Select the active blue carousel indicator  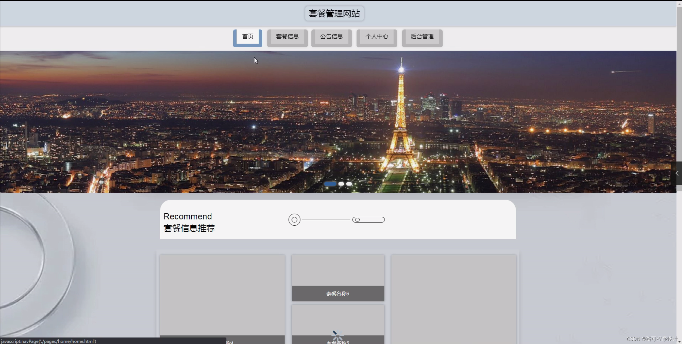(x=330, y=184)
